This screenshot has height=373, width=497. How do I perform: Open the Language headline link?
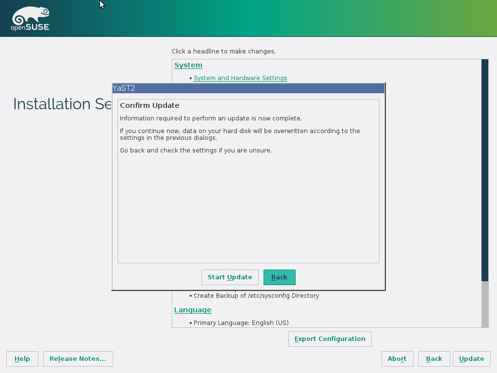(193, 310)
